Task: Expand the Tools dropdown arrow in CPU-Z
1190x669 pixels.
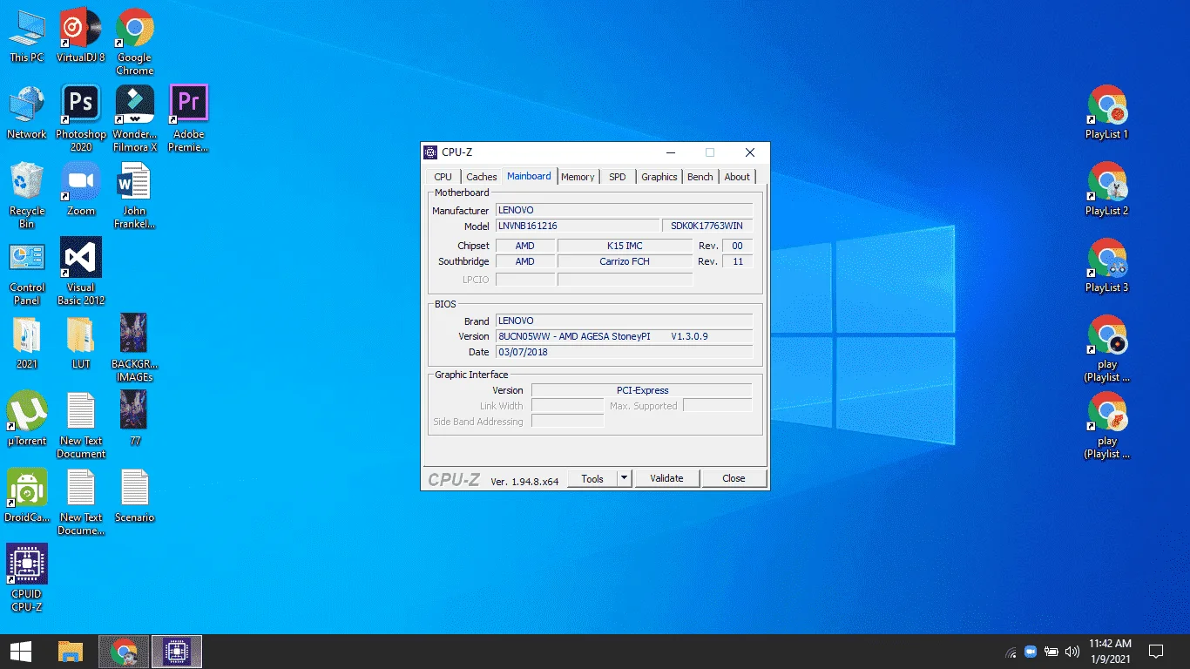Action: [x=624, y=478]
